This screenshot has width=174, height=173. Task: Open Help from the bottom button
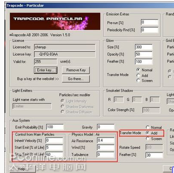(x=23, y=169)
